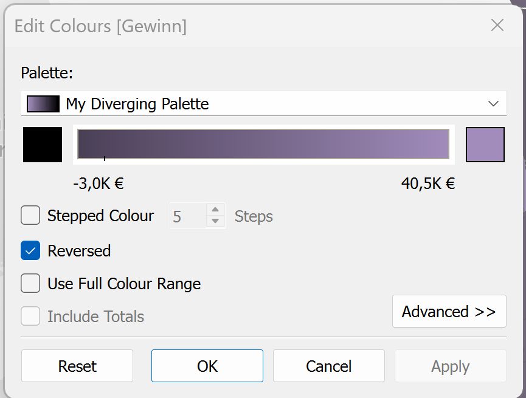Click the palette dropdown chevron arrow
This screenshot has height=398, width=526.
click(493, 104)
